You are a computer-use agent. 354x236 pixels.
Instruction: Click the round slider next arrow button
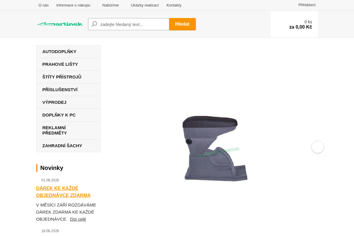click(318, 147)
